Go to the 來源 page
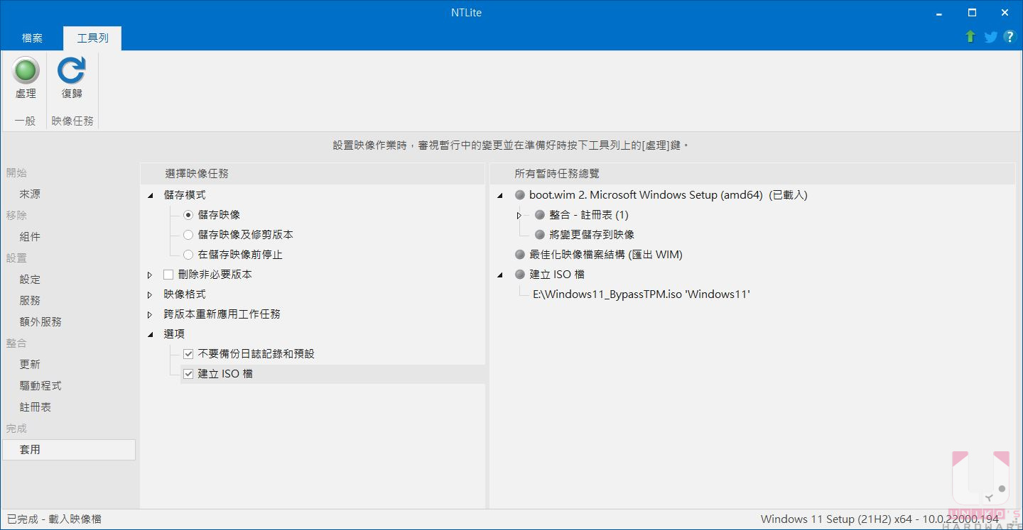This screenshot has width=1023, height=530. [x=30, y=194]
